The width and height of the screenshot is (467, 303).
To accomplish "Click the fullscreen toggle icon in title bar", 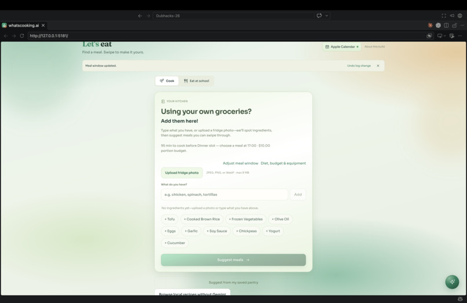I will tap(444, 16).
